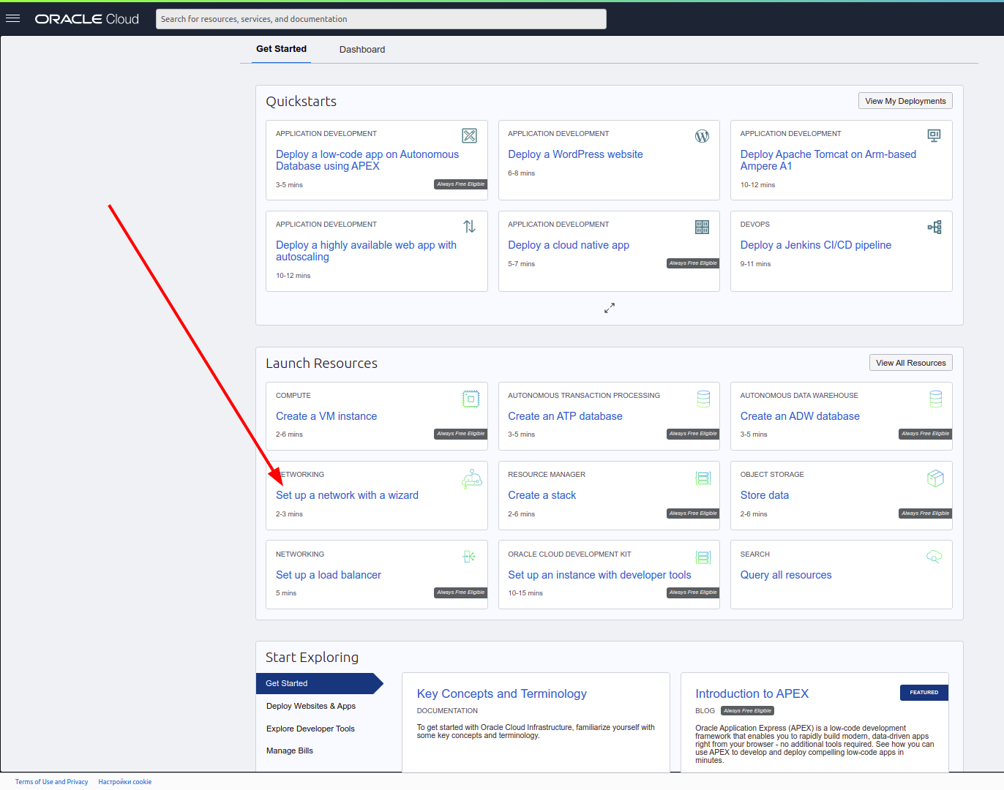Select Explore Developer Tools menu item
Screen dimensions: 1004x790
tap(310, 729)
